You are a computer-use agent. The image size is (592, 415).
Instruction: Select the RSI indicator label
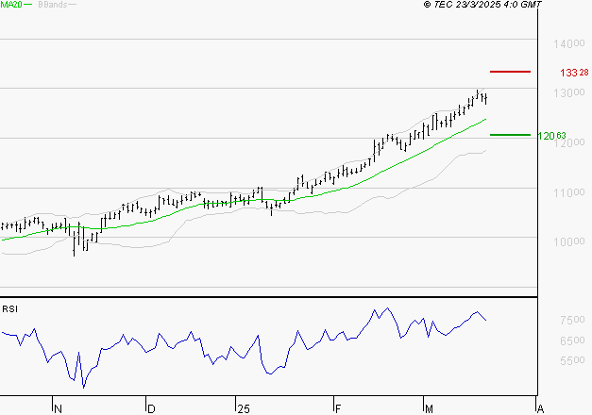8,308
